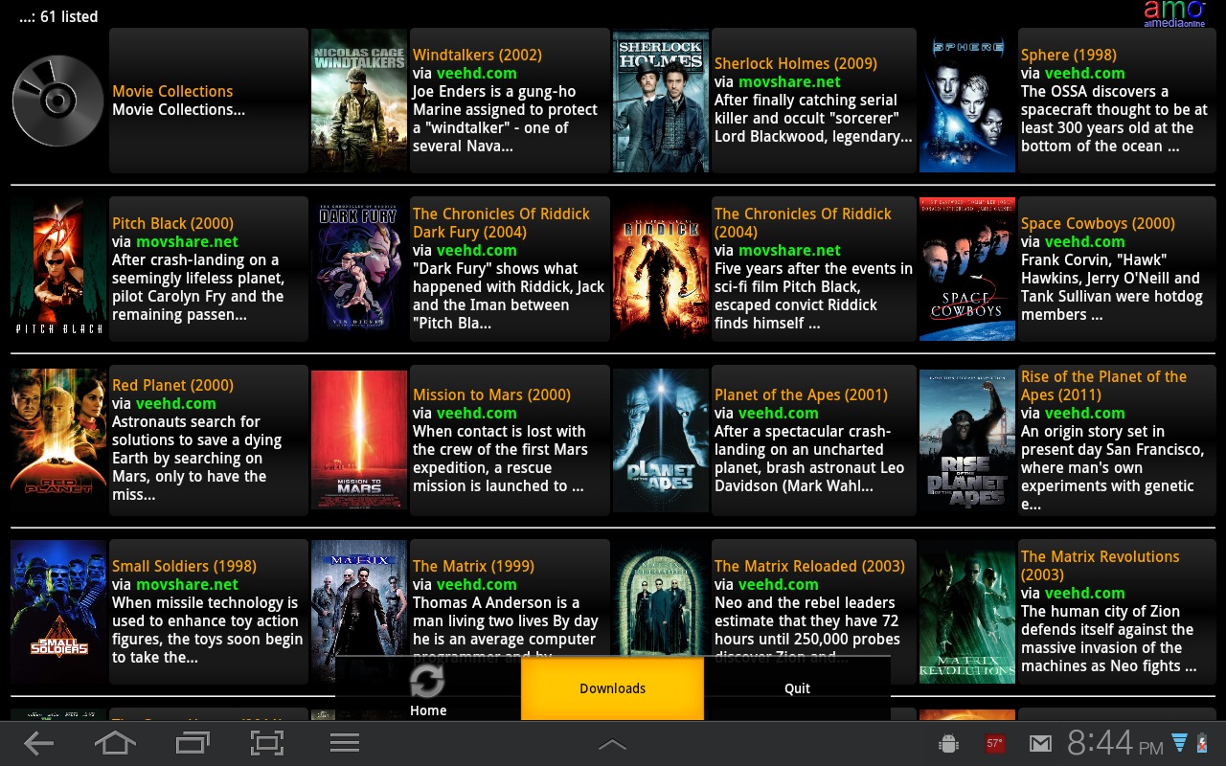Tap the Android debug notification icon

pos(949,743)
